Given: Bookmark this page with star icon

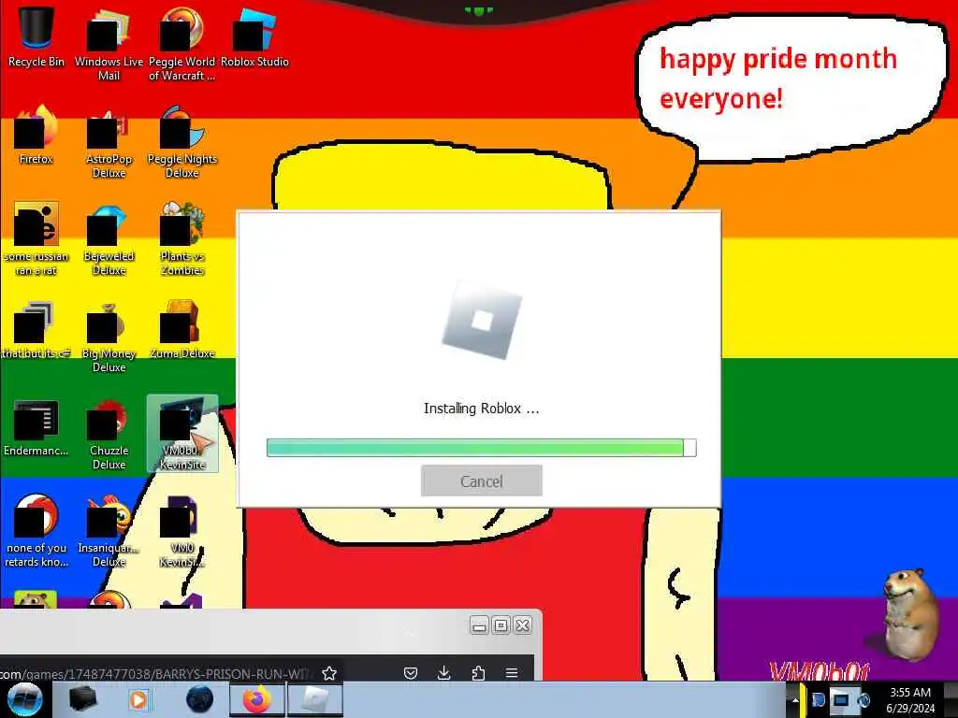Looking at the screenshot, I should point(329,673).
